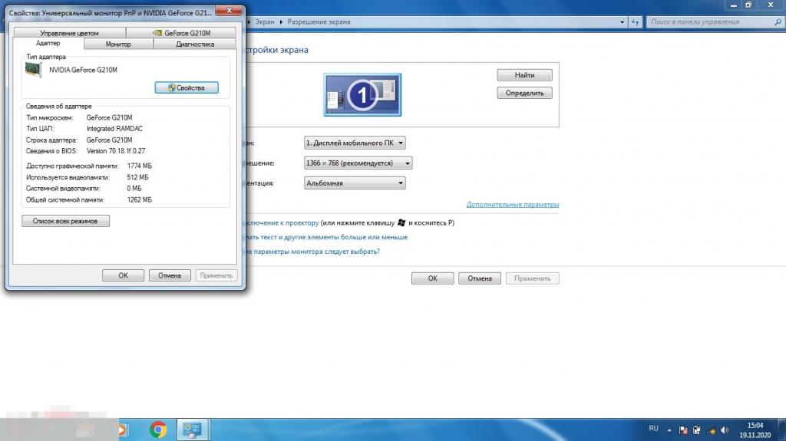Select the 1774 МБ graphics memory value
Screen dimensions: 786x441
click(x=140, y=166)
